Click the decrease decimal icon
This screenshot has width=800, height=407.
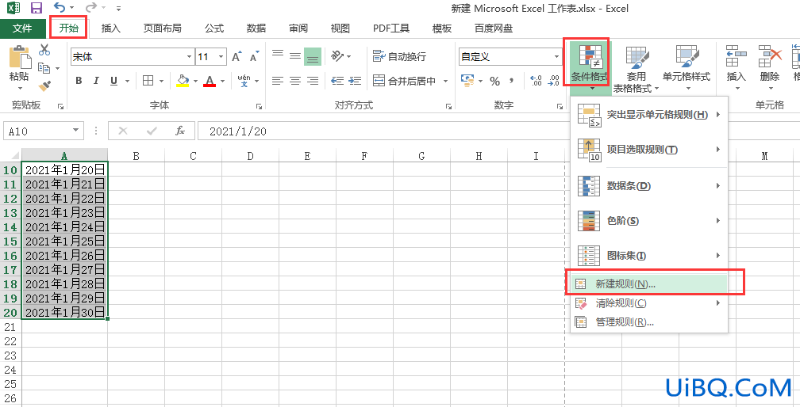click(x=554, y=81)
